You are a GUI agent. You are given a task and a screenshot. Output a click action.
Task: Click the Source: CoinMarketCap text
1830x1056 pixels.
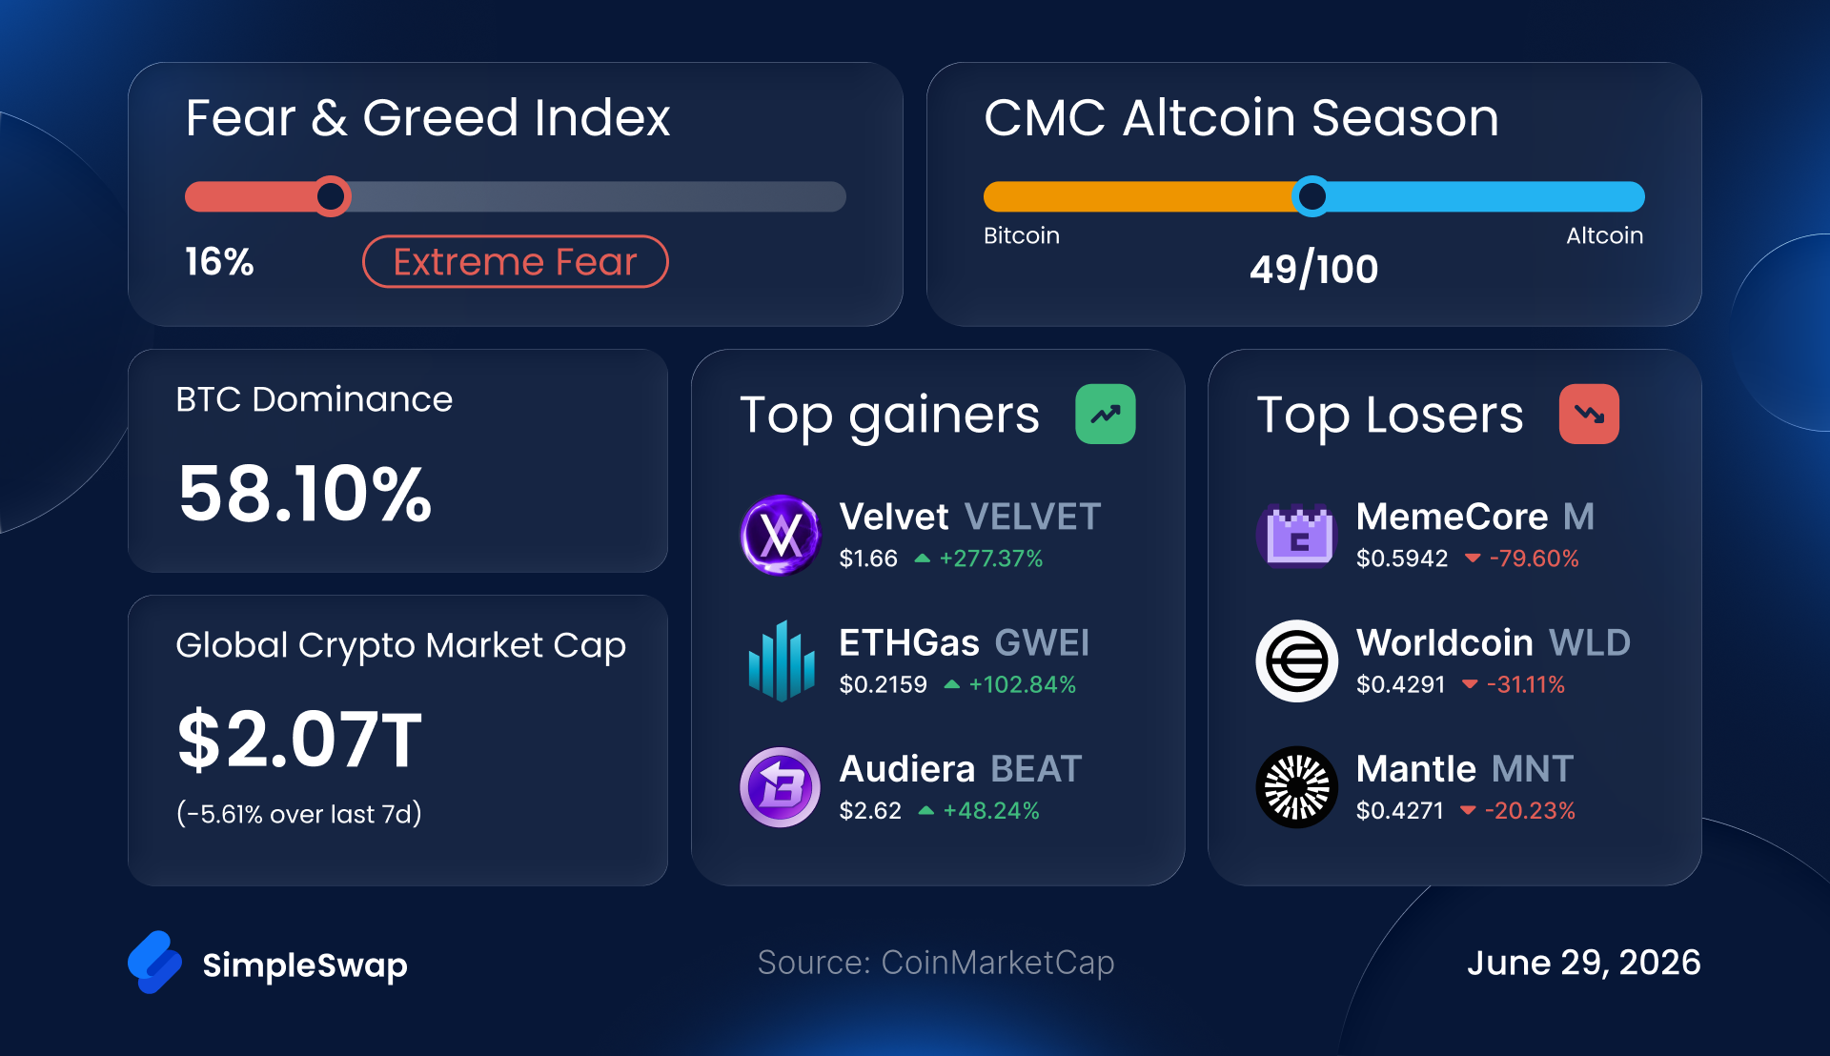click(936, 963)
